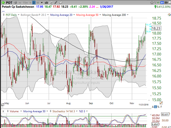The height and width of the screenshot is (128, 171).
Task: Click the blue ellipsis under company name
Action: (x=3, y=11)
